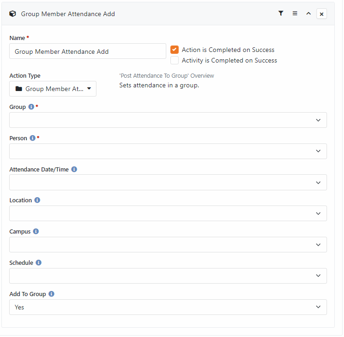Screen dimensions: 344x337
Task: Open the Schedule dropdown
Action: (168, 276)
